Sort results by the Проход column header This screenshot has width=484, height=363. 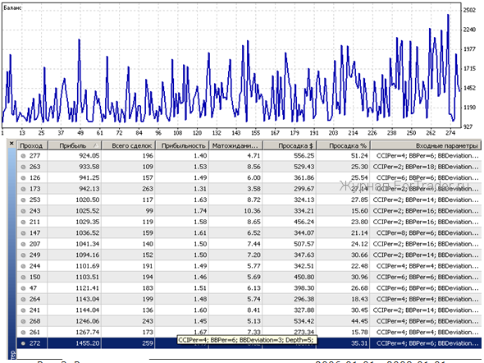[32, 145]
